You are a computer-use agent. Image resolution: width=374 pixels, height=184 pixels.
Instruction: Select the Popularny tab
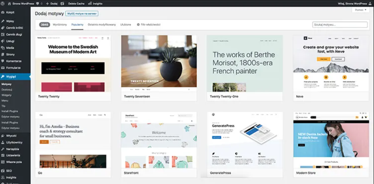77,25
